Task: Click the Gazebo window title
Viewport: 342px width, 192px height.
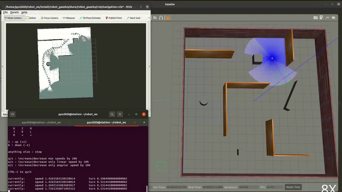Action: [x=170, y=4]
